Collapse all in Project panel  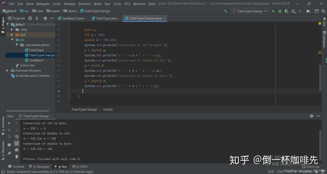[x=37, y=18]
